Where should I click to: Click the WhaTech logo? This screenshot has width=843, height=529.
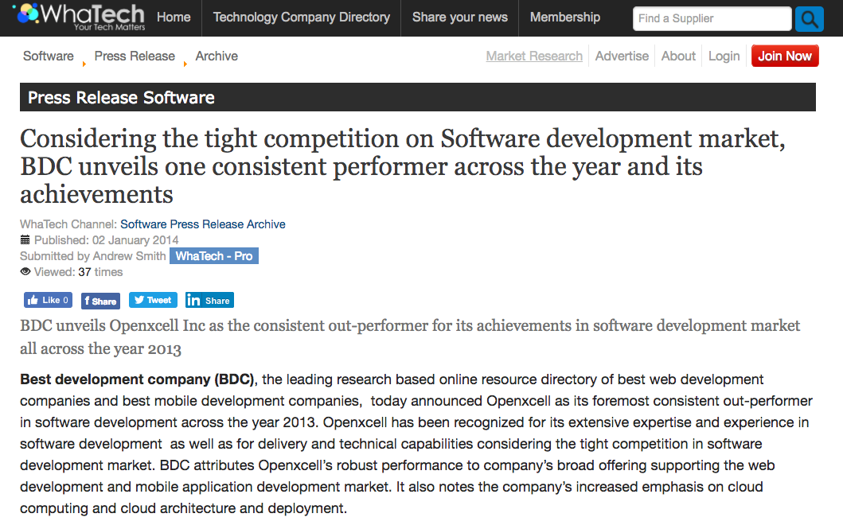78,18
